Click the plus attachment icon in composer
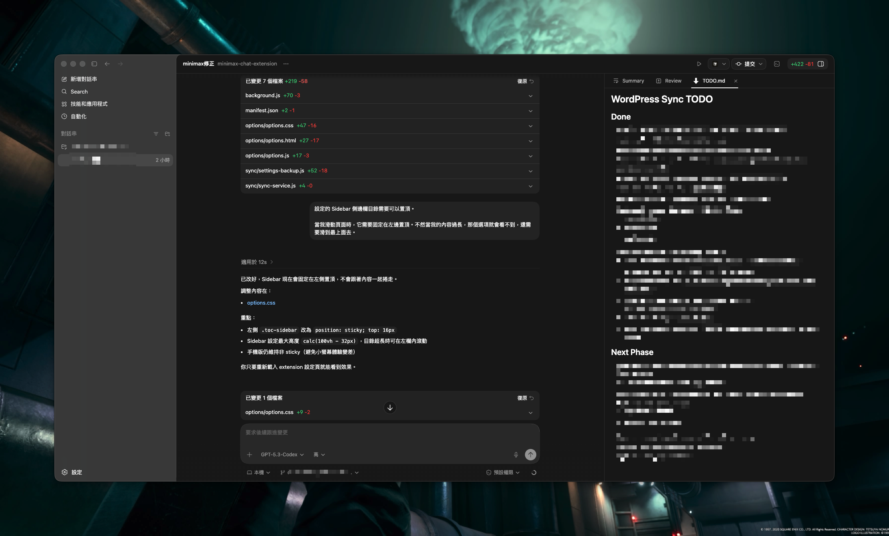889x536 pixels. pyautogui.click(x=249, y=455)
